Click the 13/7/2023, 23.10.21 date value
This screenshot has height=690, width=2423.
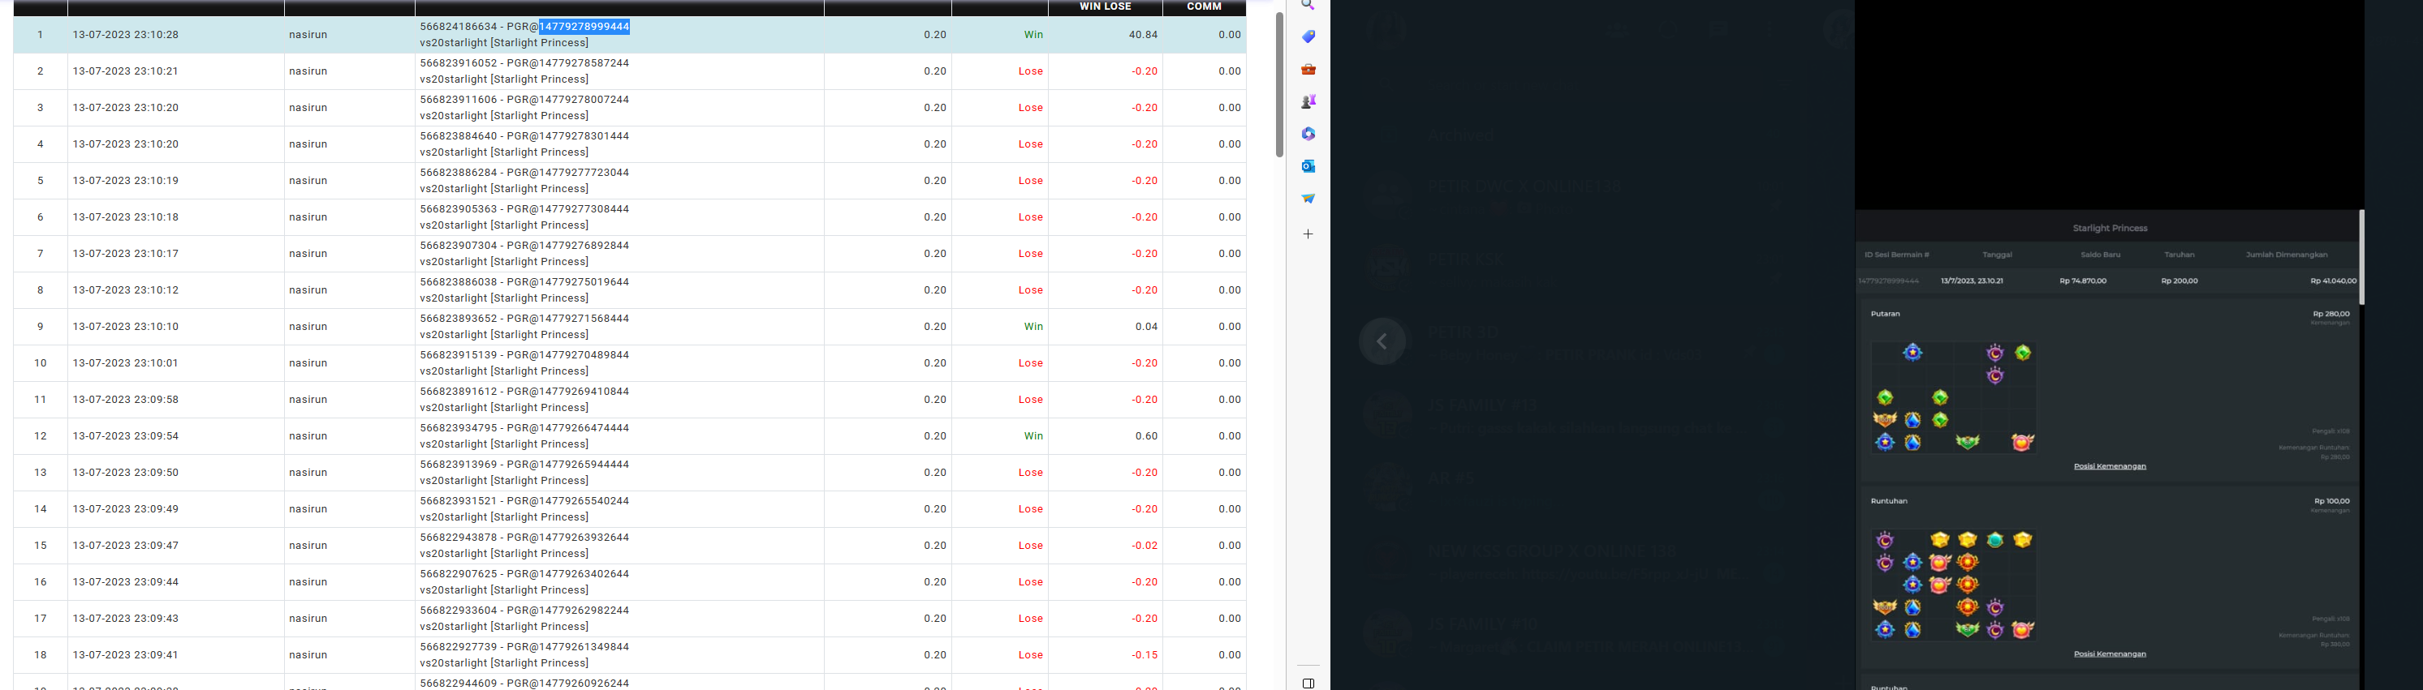1972,281
